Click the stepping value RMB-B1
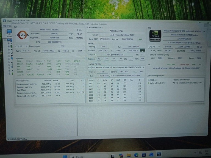 point(54,34)
